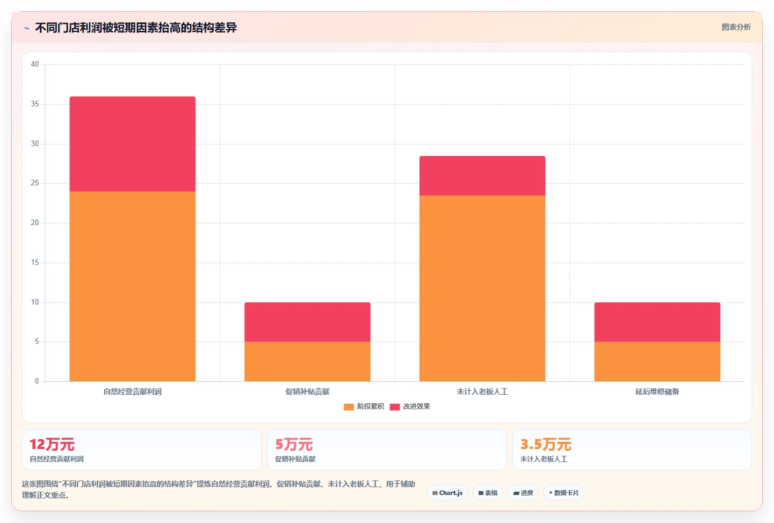Click the red segment of 延后维修储备 bar
774x523 pixels.
(657, 322)
